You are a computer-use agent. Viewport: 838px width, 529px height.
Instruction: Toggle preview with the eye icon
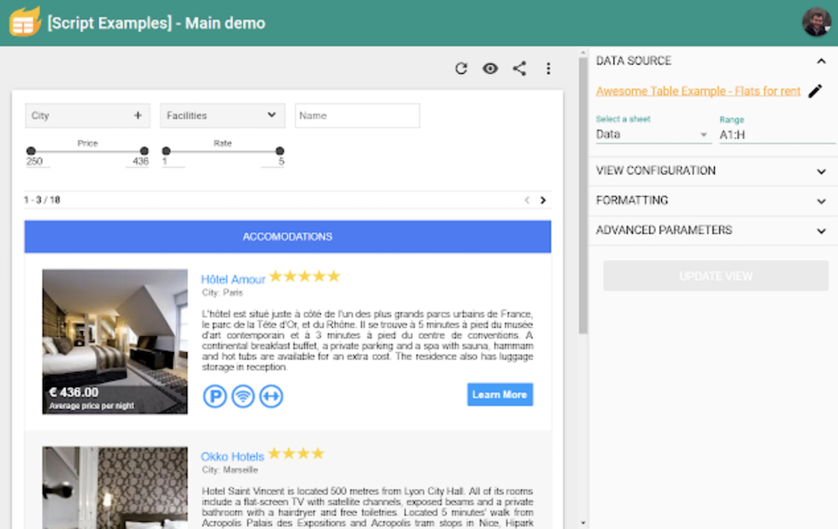click(x=490, y=69)
